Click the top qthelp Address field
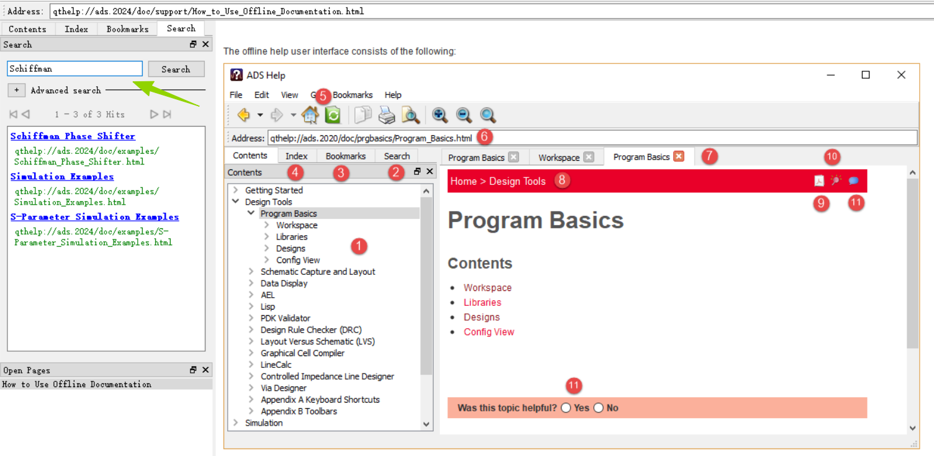This screenshot has height=456, width=934. 492,11
